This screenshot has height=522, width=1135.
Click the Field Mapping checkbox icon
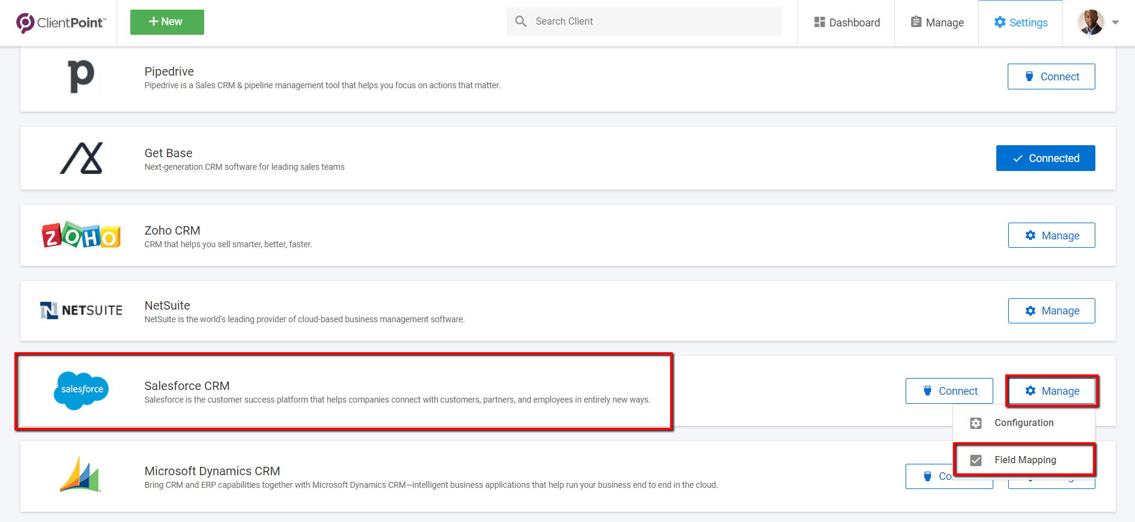click(976, 460)
